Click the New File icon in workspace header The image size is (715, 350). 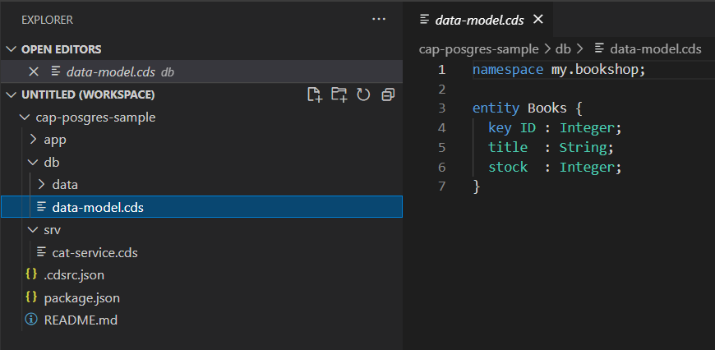pyautogui.click(x=315, y=94)
